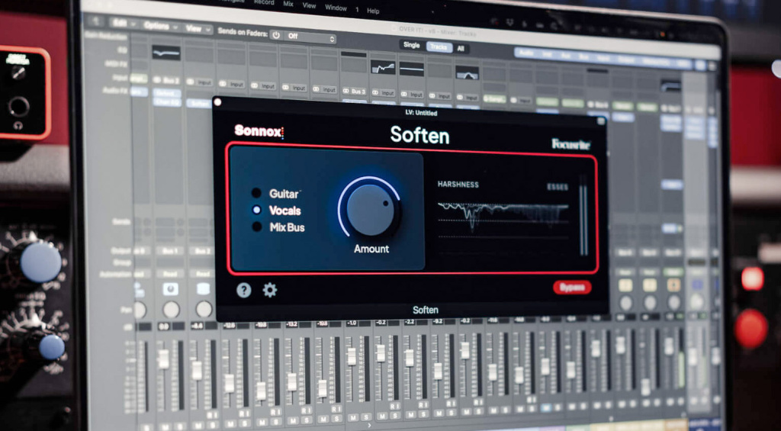781x431 pixels.
Task: Select the Vocals mode radio button
Action: pyautogui.click(x=256, y=211)
